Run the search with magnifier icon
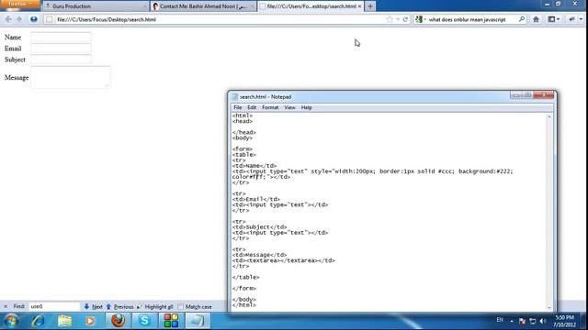Viewport: 588px width, 330px height. [522, 19]
